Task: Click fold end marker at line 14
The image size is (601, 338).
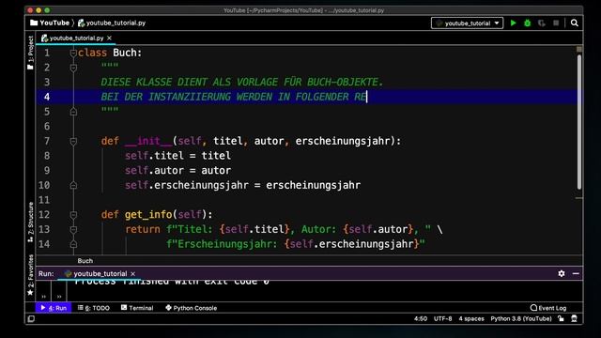Action: (x=73, y=244)
